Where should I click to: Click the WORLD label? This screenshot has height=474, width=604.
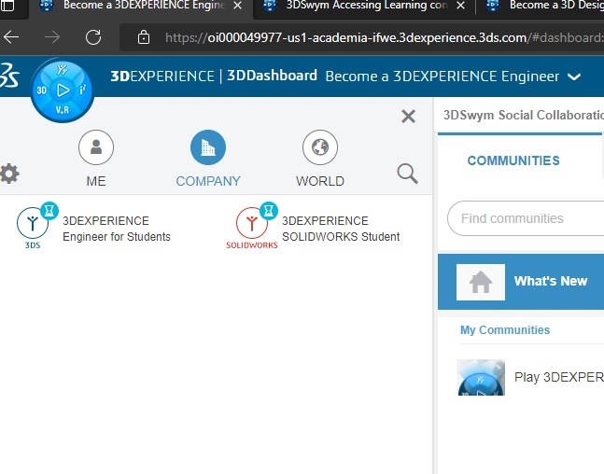point(320,181)
